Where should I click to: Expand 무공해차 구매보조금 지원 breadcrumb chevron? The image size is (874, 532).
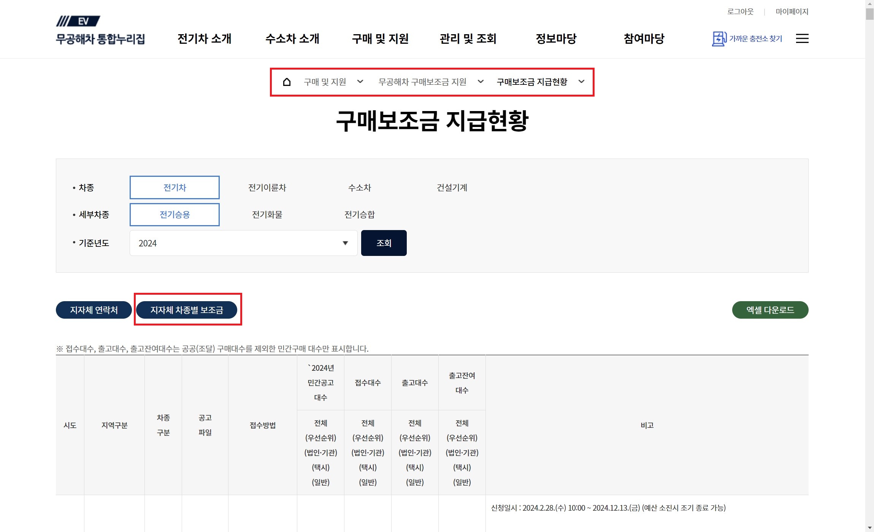click(x=481, y=81)
